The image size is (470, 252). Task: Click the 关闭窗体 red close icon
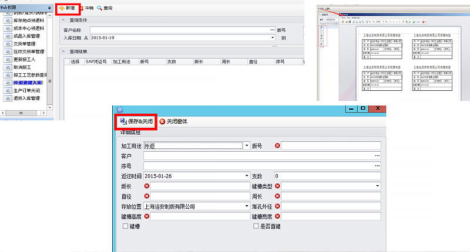162,121
